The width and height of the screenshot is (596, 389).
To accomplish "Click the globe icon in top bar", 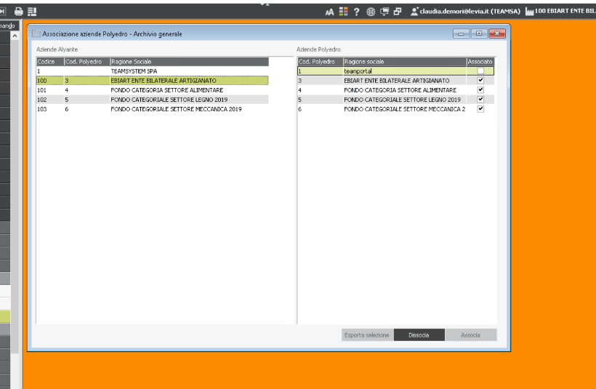I will [x=371, y=12].
